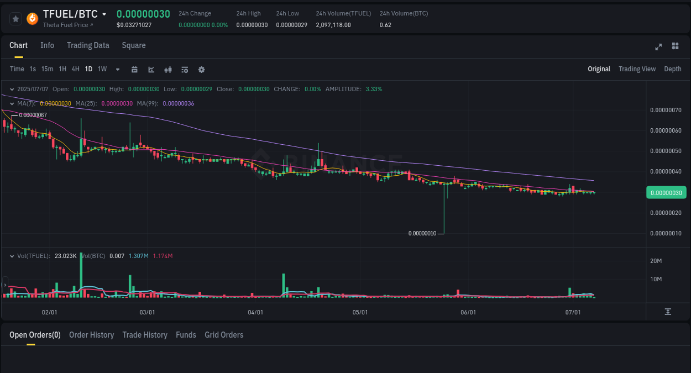Screen dimensions: 691x373
Task: Switch chart to Trading View mode
Action: click(637, 69)
